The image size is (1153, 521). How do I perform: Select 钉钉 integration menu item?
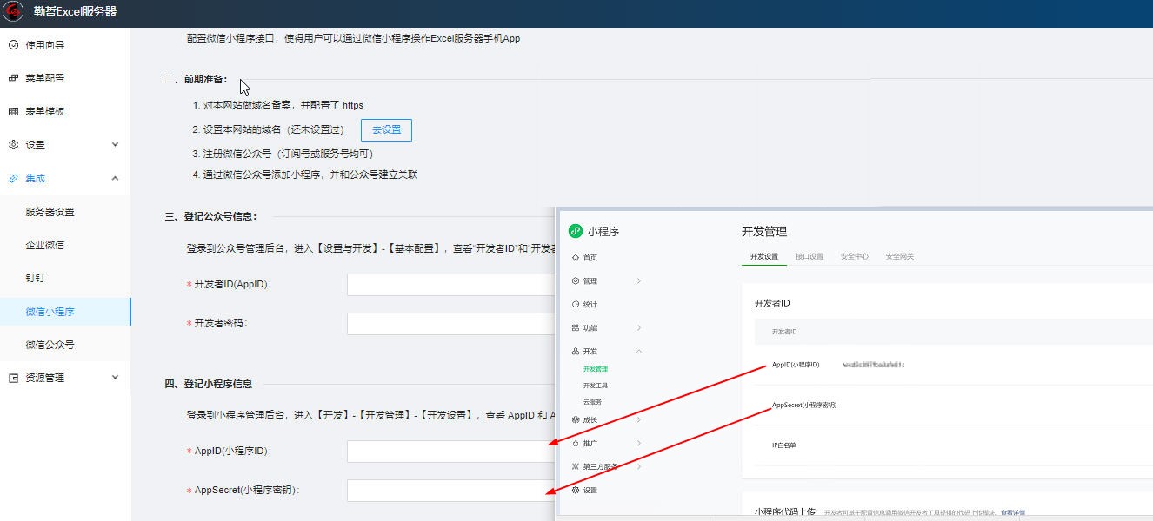[x=35, y=278]
